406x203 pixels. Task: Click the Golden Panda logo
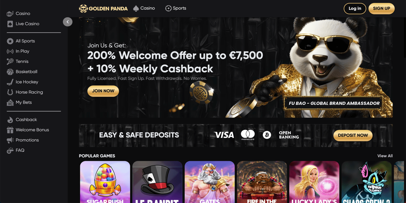(x=103, y=8)
